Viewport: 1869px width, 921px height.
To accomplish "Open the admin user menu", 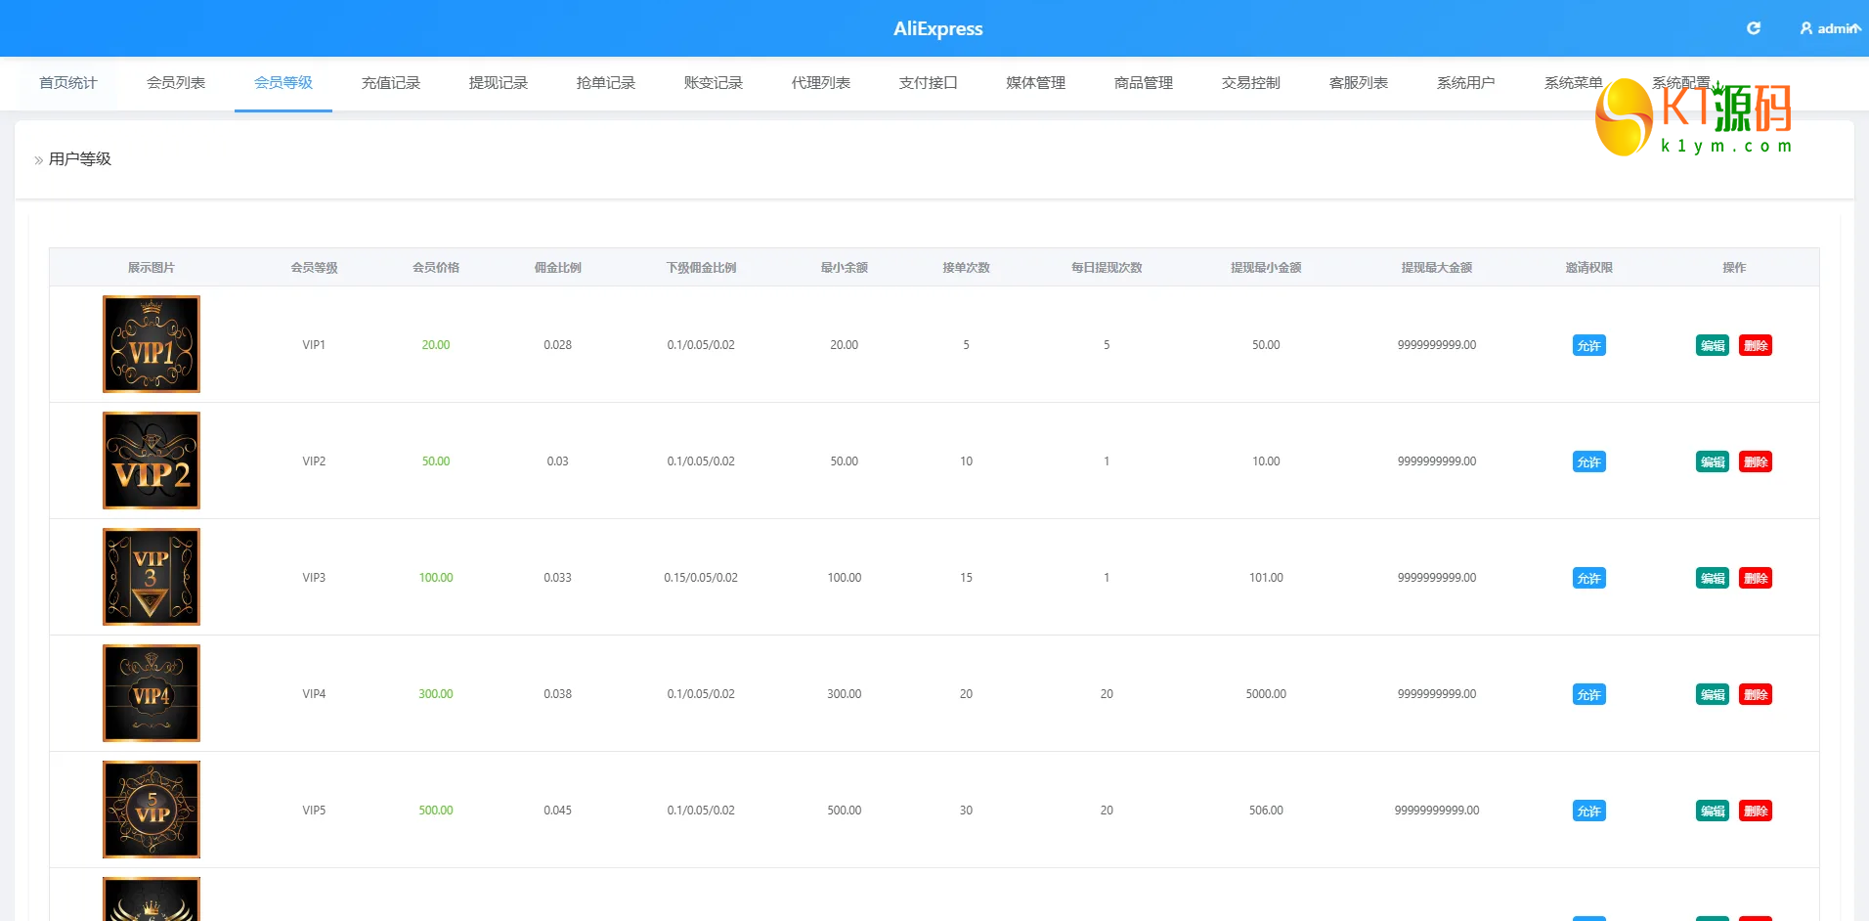I will coord(1830,28).
